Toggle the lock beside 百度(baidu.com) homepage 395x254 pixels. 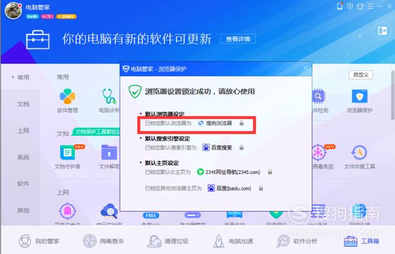[261, 188]
